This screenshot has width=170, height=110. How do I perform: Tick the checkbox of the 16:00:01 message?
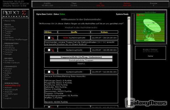(x=49, y=72)
